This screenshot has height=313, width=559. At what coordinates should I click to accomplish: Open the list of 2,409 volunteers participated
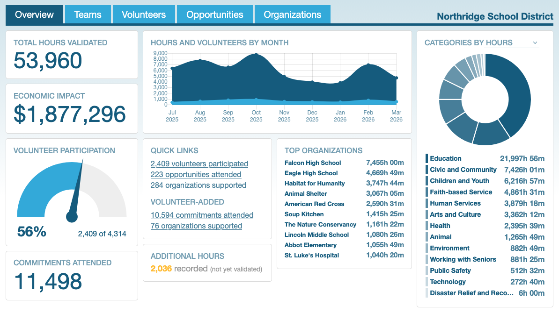[x=199, y=164]
